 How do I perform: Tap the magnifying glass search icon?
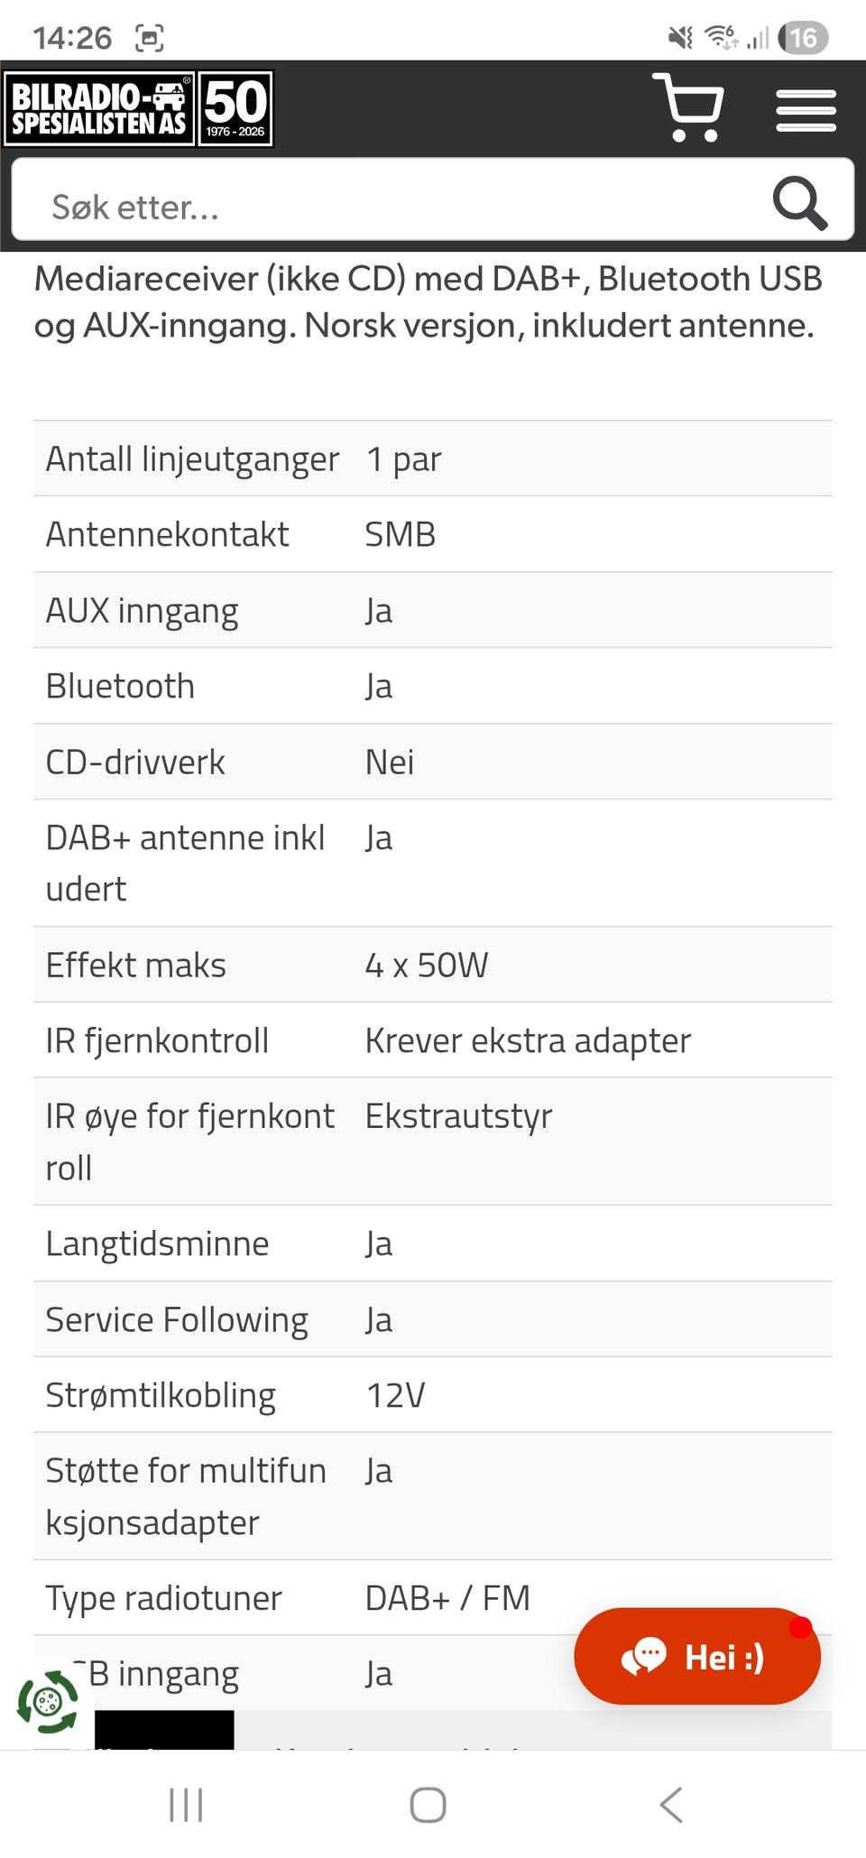coord(799,203)
